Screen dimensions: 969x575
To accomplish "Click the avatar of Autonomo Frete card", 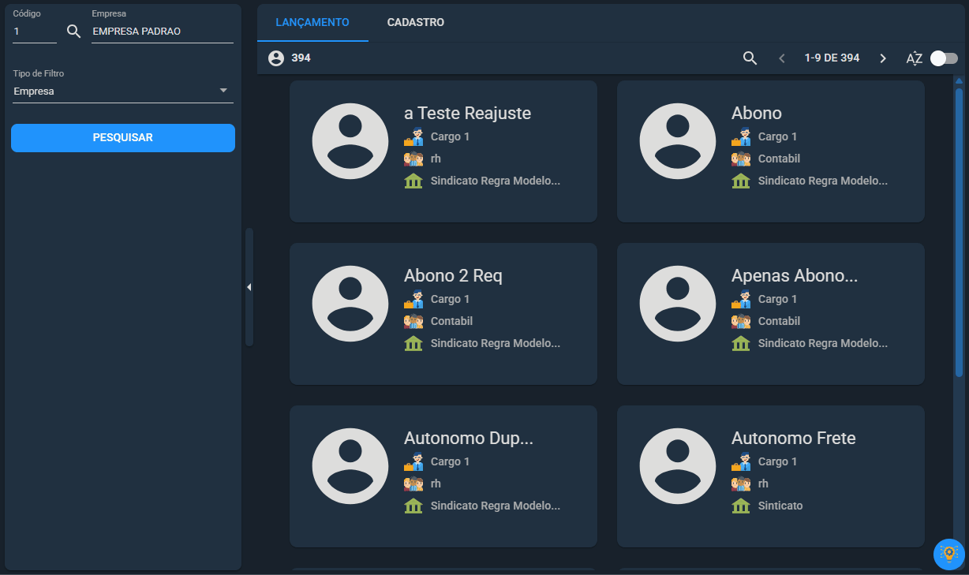I will pyautogui.click(x=678, y=466).
